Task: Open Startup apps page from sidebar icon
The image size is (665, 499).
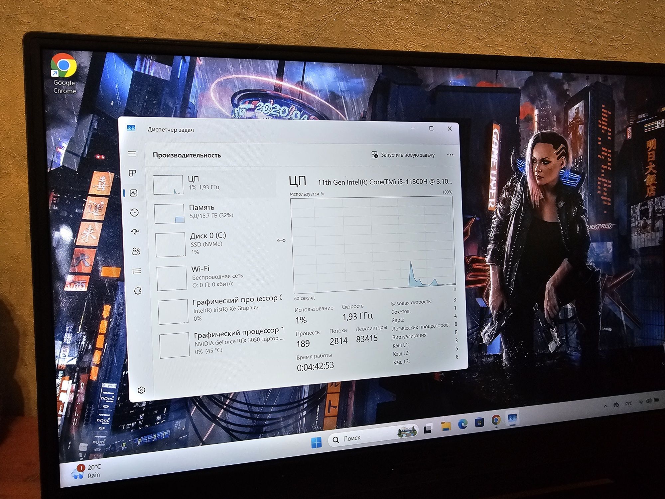Action: 135,232
